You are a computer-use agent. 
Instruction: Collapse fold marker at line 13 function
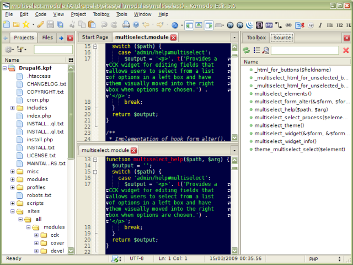[x=95, y=160]
